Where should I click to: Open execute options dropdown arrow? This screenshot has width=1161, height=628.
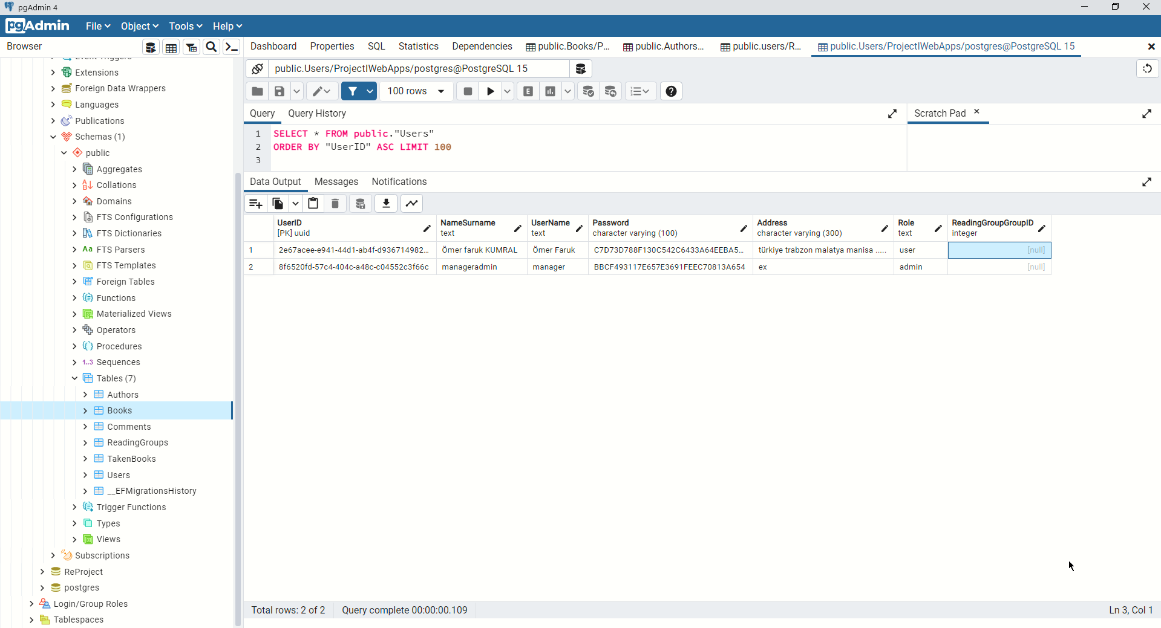tap(507, 91)
